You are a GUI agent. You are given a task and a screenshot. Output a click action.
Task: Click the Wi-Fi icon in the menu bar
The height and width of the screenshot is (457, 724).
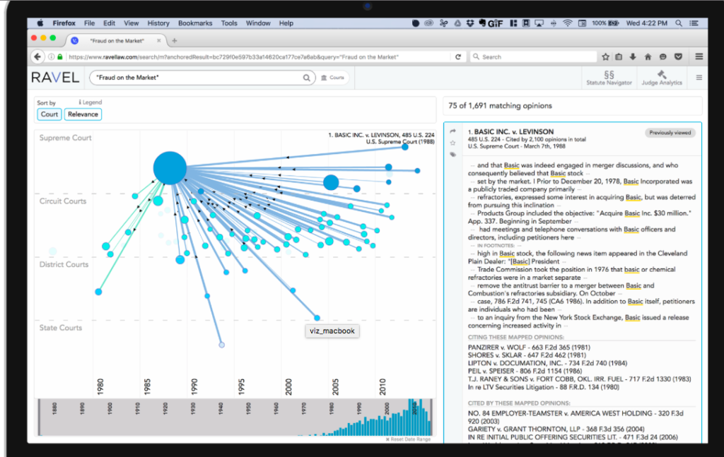click(568, 23)
